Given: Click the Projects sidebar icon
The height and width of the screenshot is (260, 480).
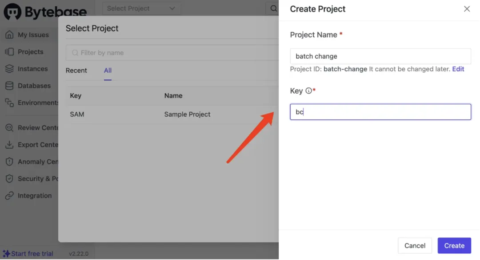Looking at the screenshot, I should tap(9, 52).
